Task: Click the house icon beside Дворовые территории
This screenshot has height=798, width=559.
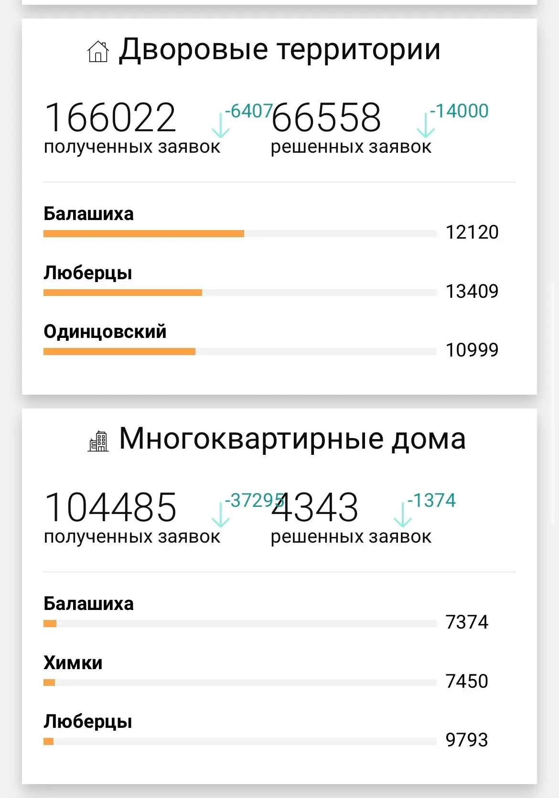Action: [98, 52]
